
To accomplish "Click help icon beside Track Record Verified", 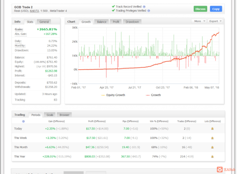I will click(x=144, y=7).
